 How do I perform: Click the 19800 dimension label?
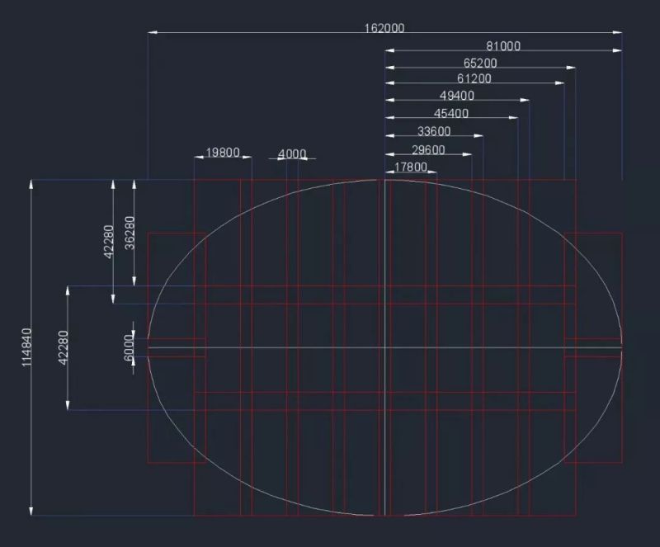click(x=223, y=153)
